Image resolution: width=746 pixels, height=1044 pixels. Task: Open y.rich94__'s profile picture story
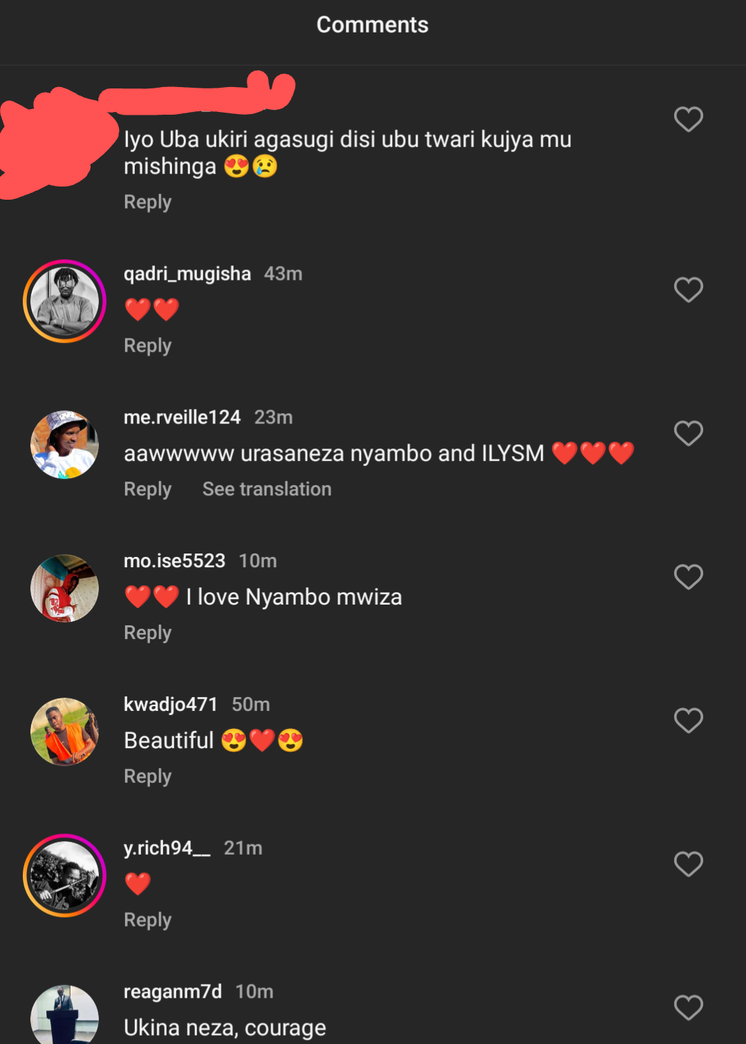[64, 875]
